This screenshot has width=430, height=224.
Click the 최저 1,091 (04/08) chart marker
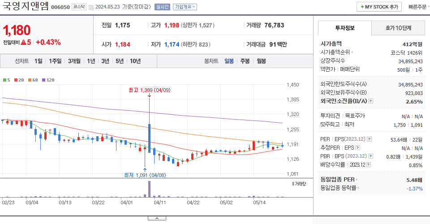point(145,175)
